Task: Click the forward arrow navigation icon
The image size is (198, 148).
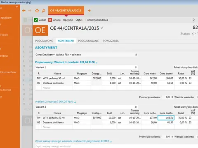Action: pos(30,11)
